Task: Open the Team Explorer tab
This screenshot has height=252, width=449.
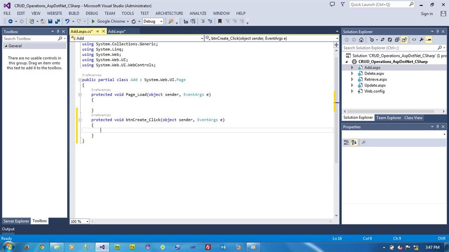Action: [x=388, y=117]
